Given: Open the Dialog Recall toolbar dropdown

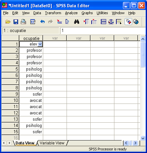Looking at the screenshot, I should [33, 22].
